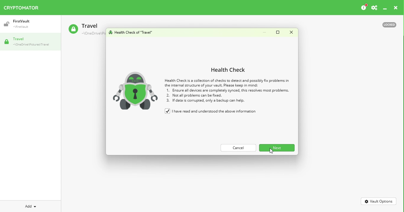Maximize the Health Check dialog
This screenshot has width=404, height=212.
[x=278, y=32]
